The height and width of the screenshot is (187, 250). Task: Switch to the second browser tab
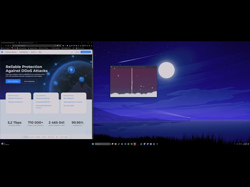click(x=27, y=43)
